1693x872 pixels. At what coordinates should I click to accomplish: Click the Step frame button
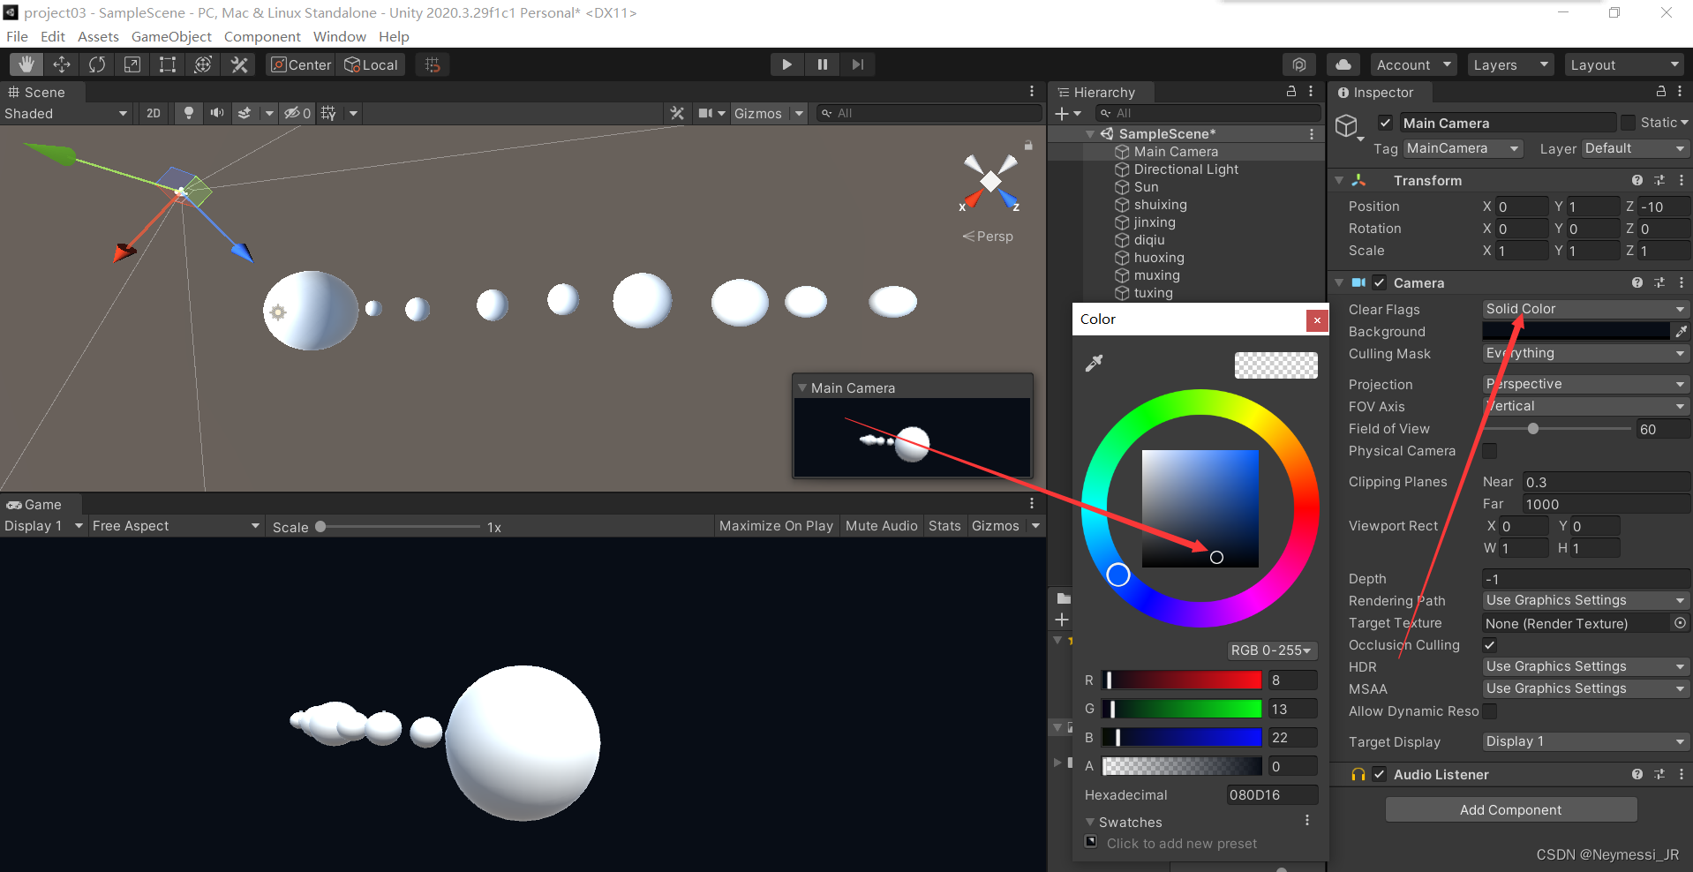(x=858, y=64)
